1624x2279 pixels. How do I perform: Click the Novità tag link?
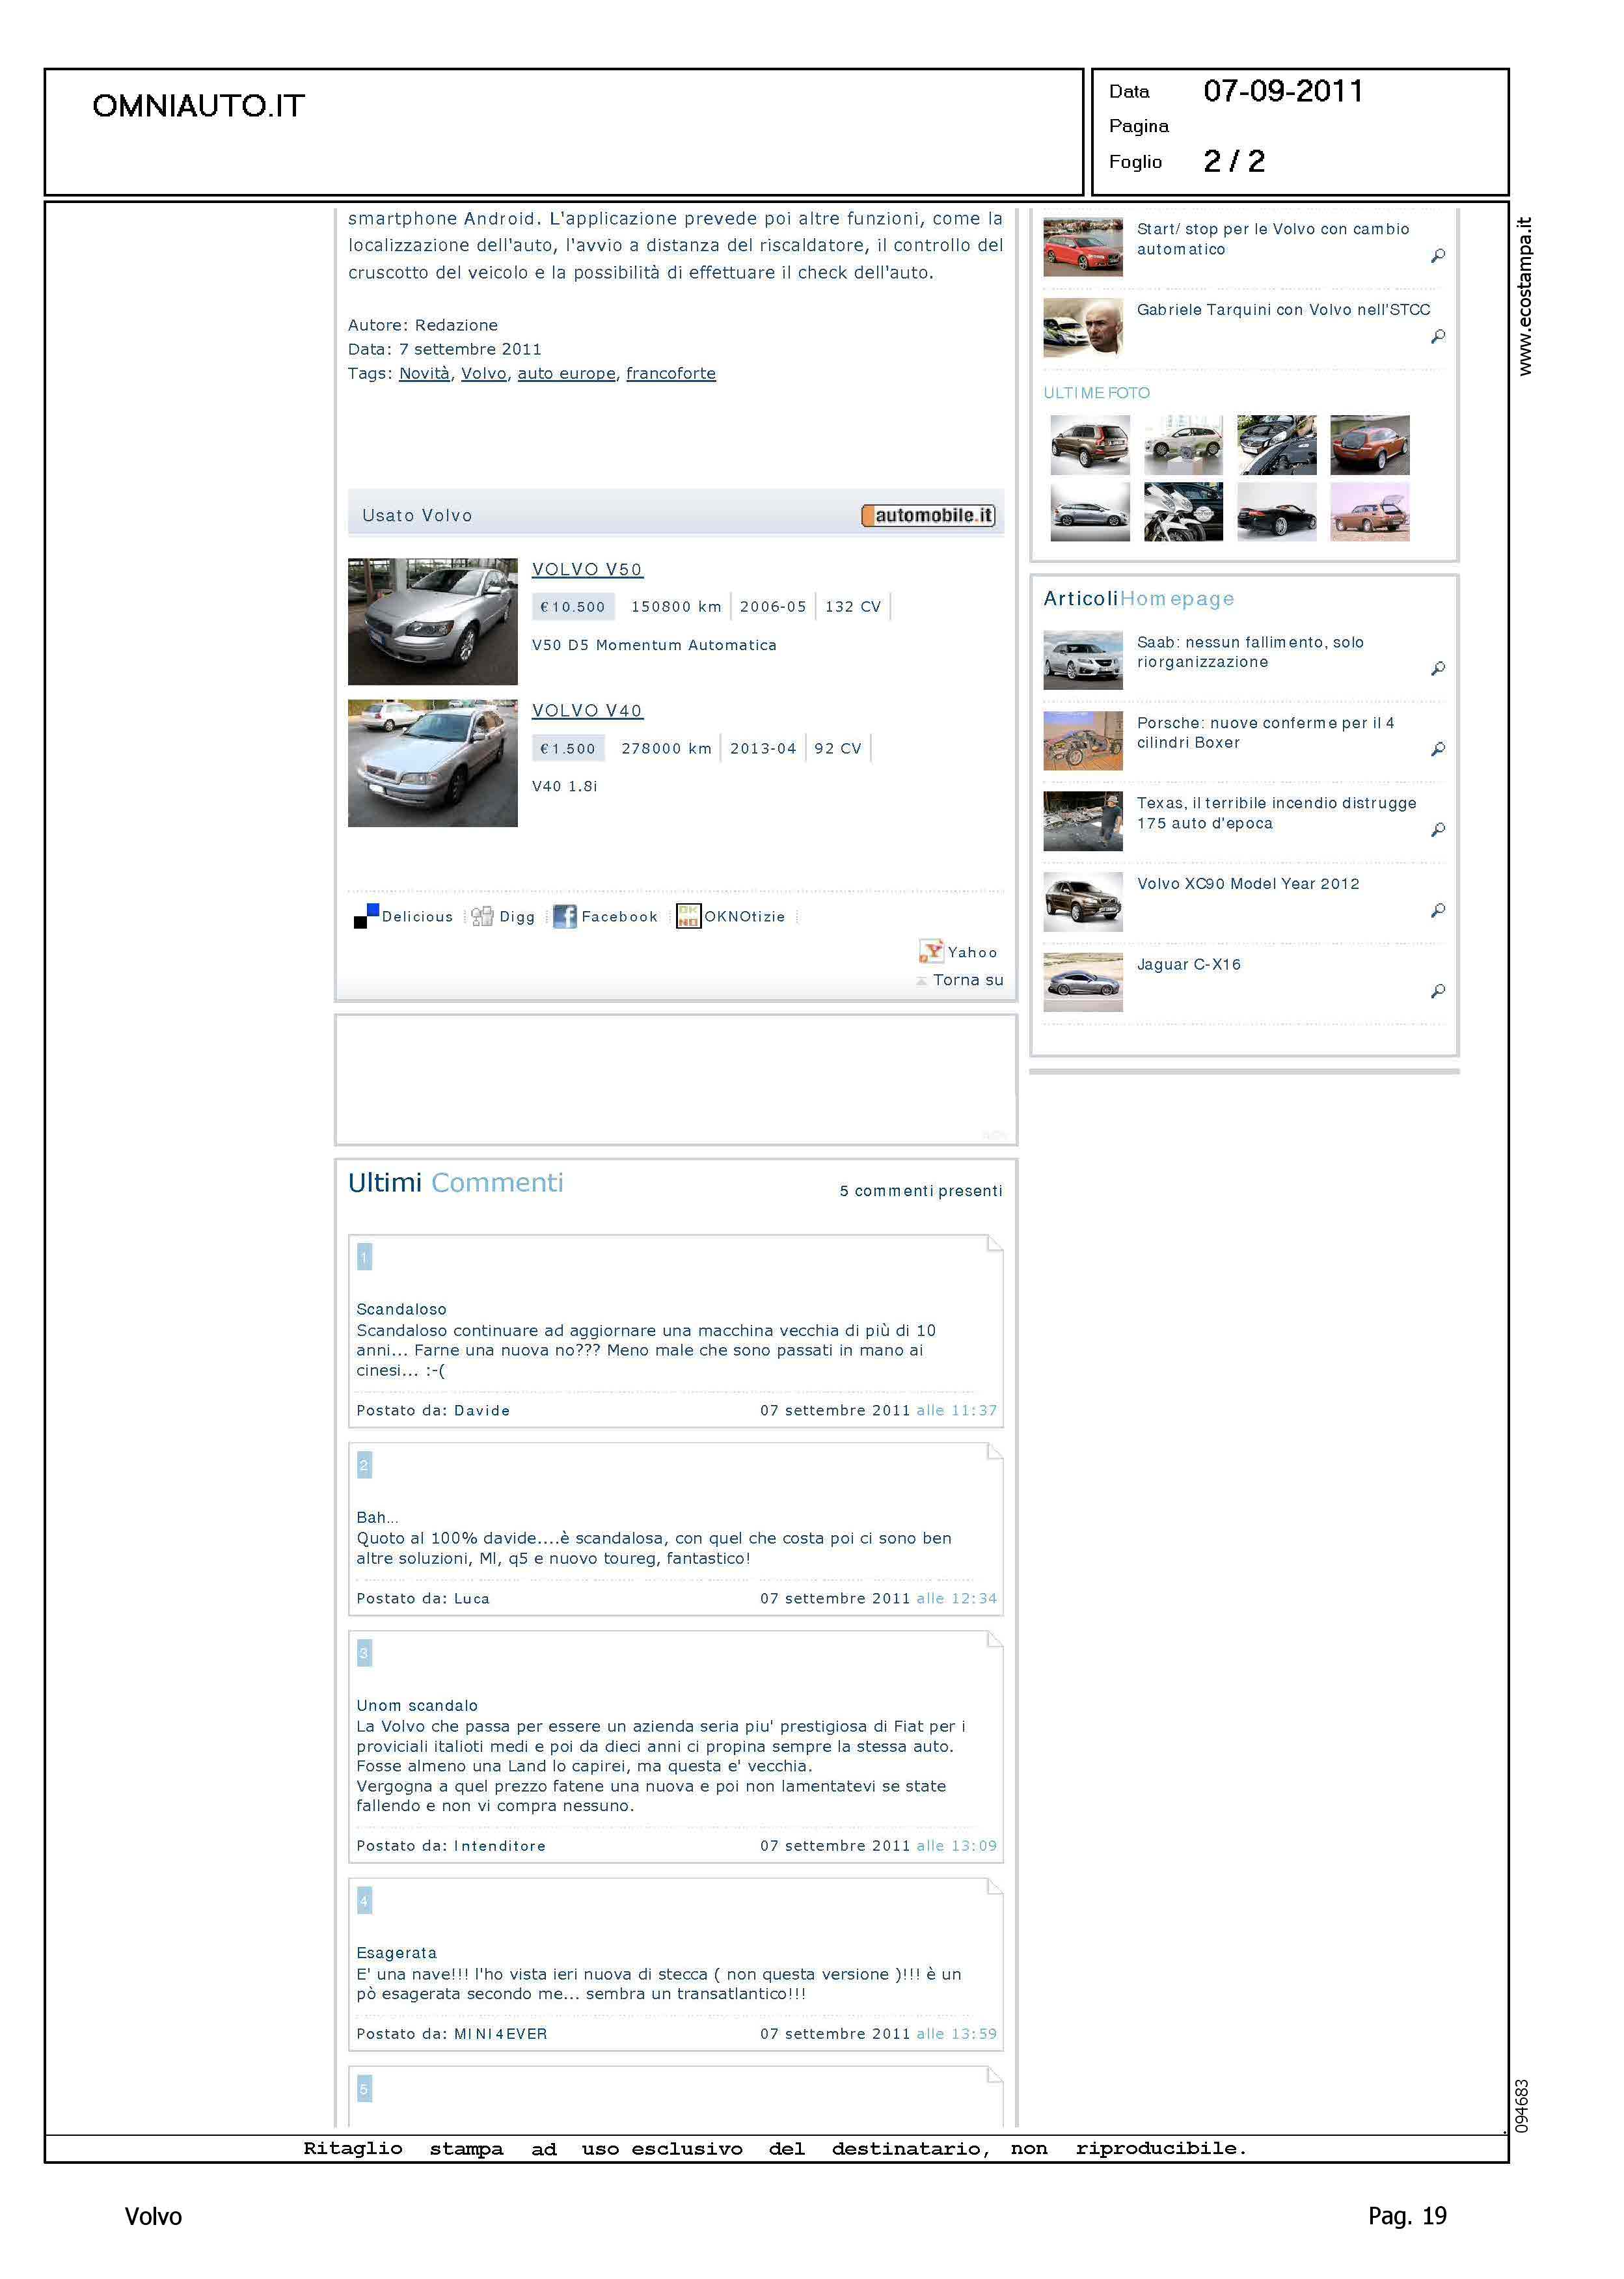[x=424, y=374]
